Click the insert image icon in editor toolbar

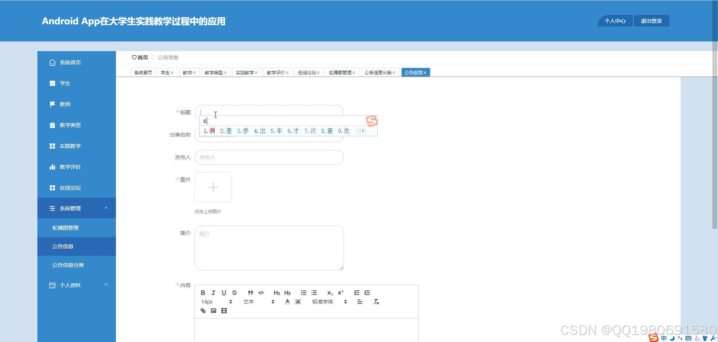214,311
